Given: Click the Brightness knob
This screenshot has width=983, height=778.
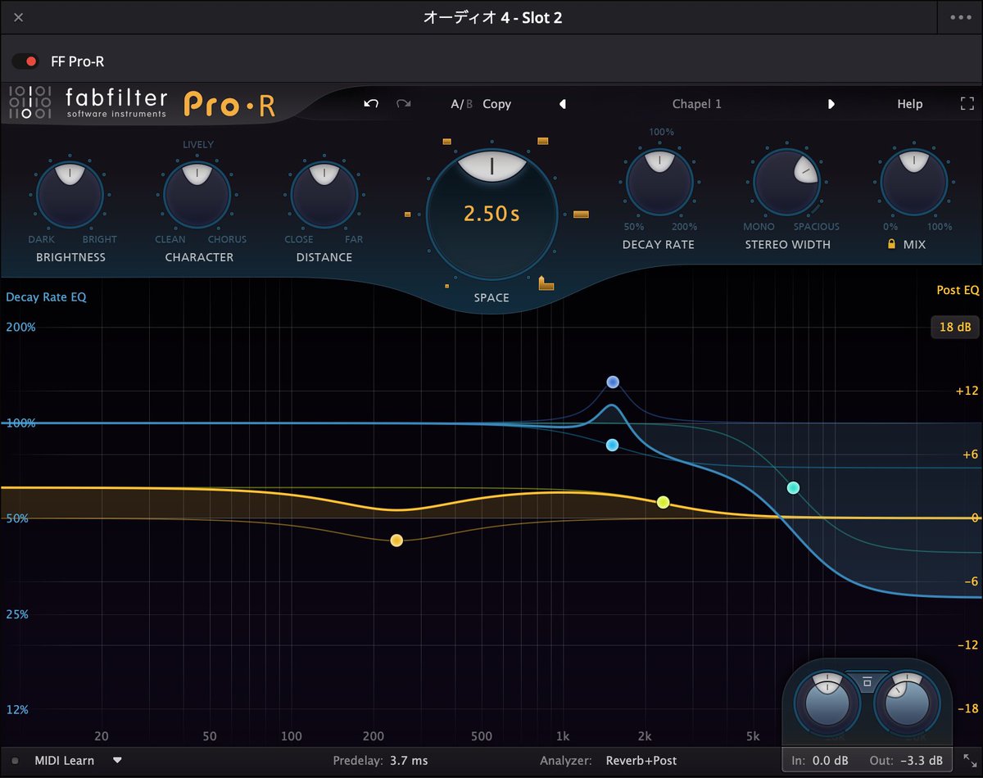Looking at the screenshot, I should click(x=70, y=194).
